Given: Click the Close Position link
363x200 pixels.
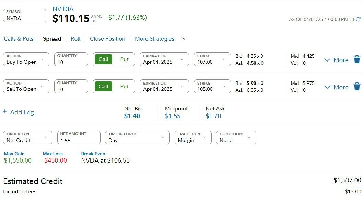Looking at the screenshot, I should [x=107, y=39].
